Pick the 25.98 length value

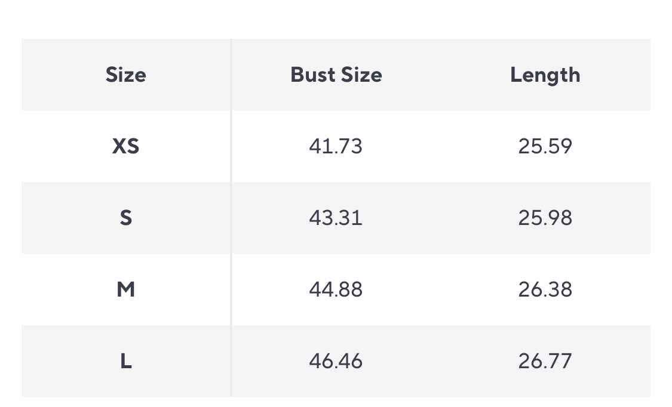(545, 218)
